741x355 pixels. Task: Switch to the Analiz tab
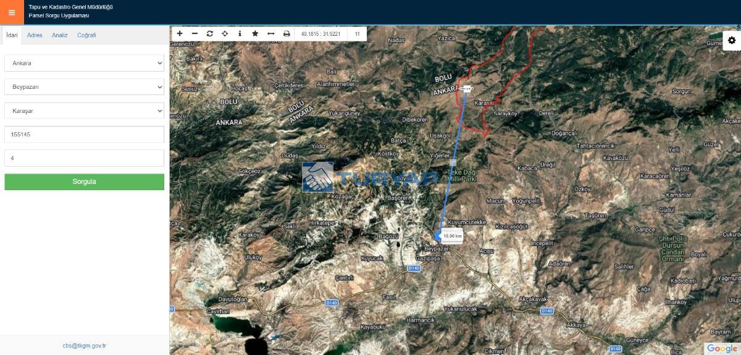[x=60, y=35]
